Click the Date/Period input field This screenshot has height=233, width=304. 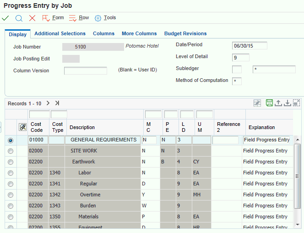click(250, 45)
